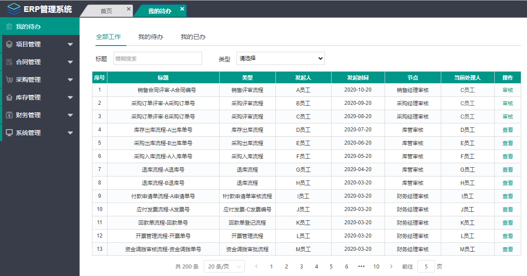The image size is (527, 276).
Task: Click 查看 for 付款申请单流程-A申请单号
Action: [x=508, y=196]
